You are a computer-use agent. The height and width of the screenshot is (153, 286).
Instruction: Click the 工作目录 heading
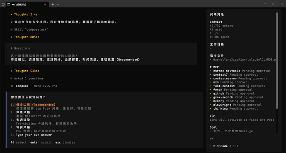pyautogui.click(x=217, y=44)
